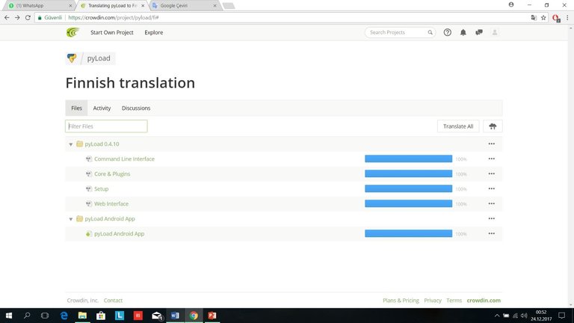
Task: Click the Opera extension icon in the toolbar
Action: click(556, 18)
